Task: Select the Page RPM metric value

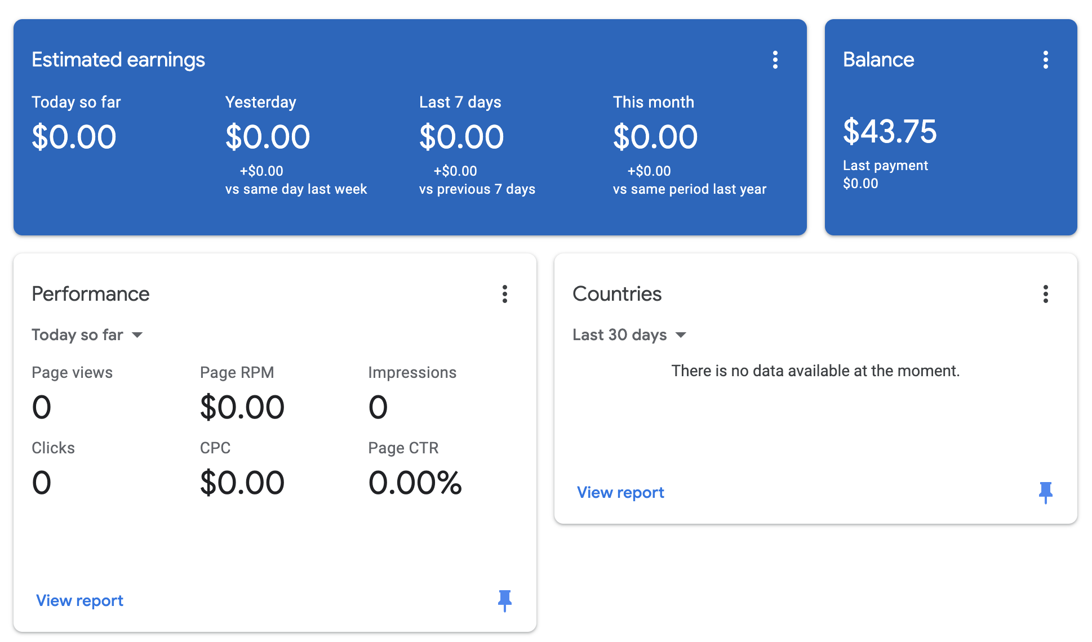Action: [x=242, y=408]
